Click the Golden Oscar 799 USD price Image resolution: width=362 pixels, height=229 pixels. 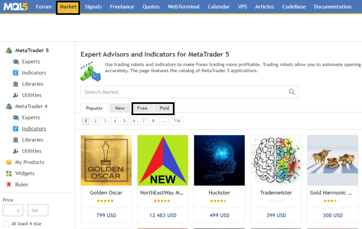(106, 215)
